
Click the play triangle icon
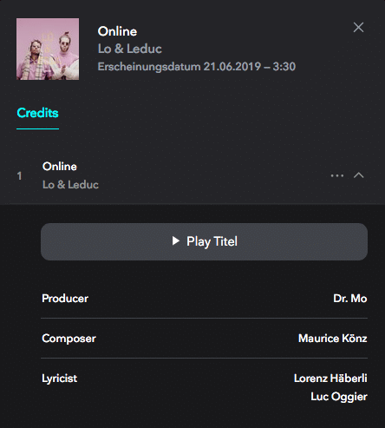(x=176, y=241)
